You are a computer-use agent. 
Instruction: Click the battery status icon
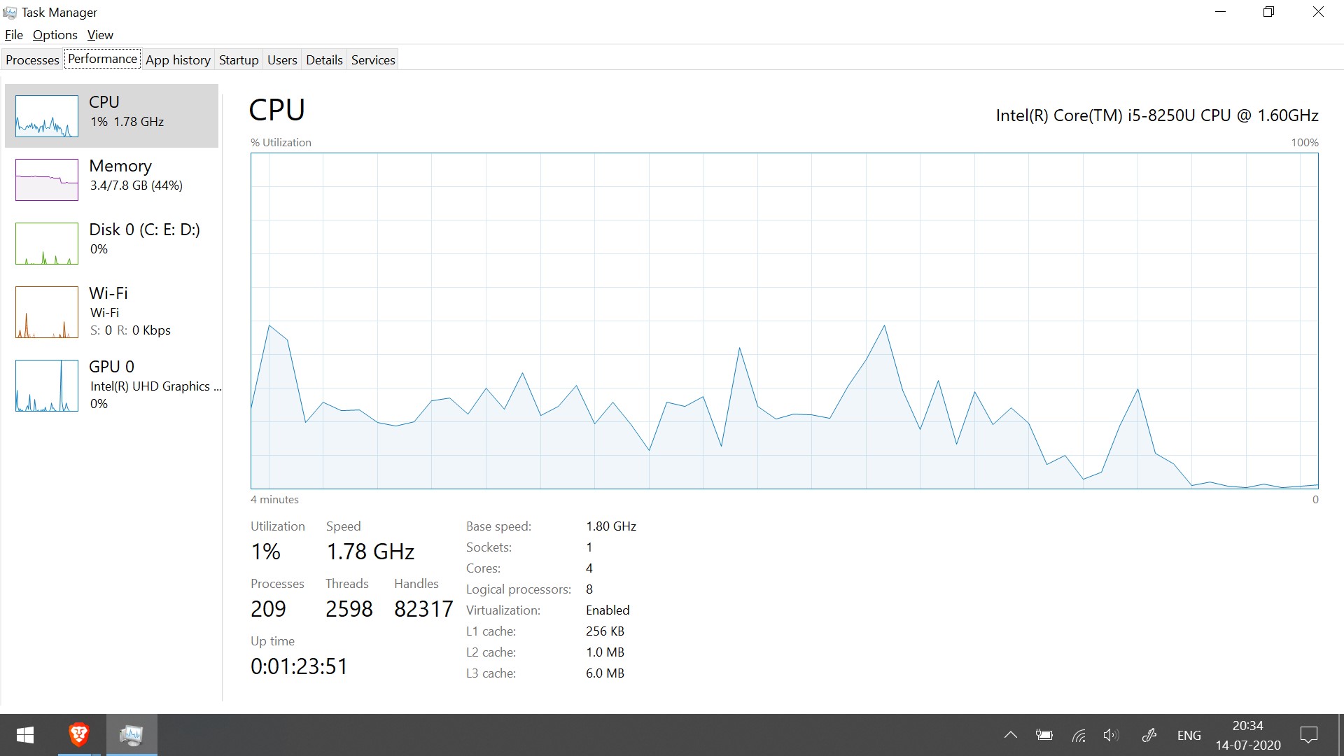(x=1044, y=735)
